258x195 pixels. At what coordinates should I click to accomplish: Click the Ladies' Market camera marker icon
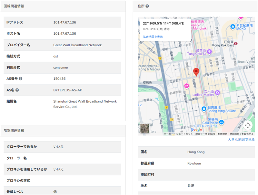pyautogui.click(x=218, y=93)
